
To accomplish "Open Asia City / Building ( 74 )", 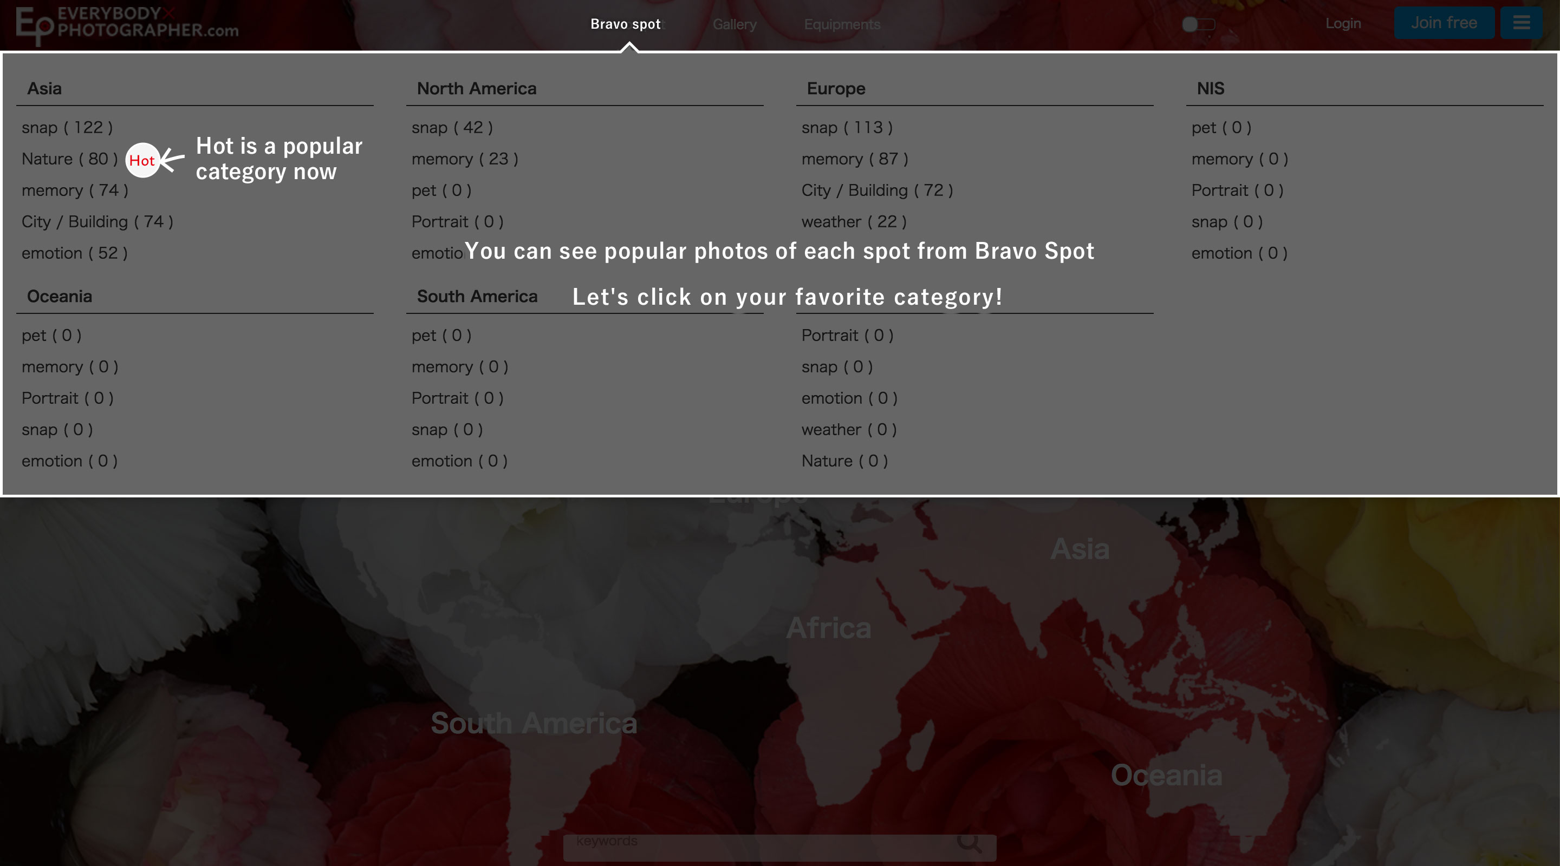I will tap(97, 222).
